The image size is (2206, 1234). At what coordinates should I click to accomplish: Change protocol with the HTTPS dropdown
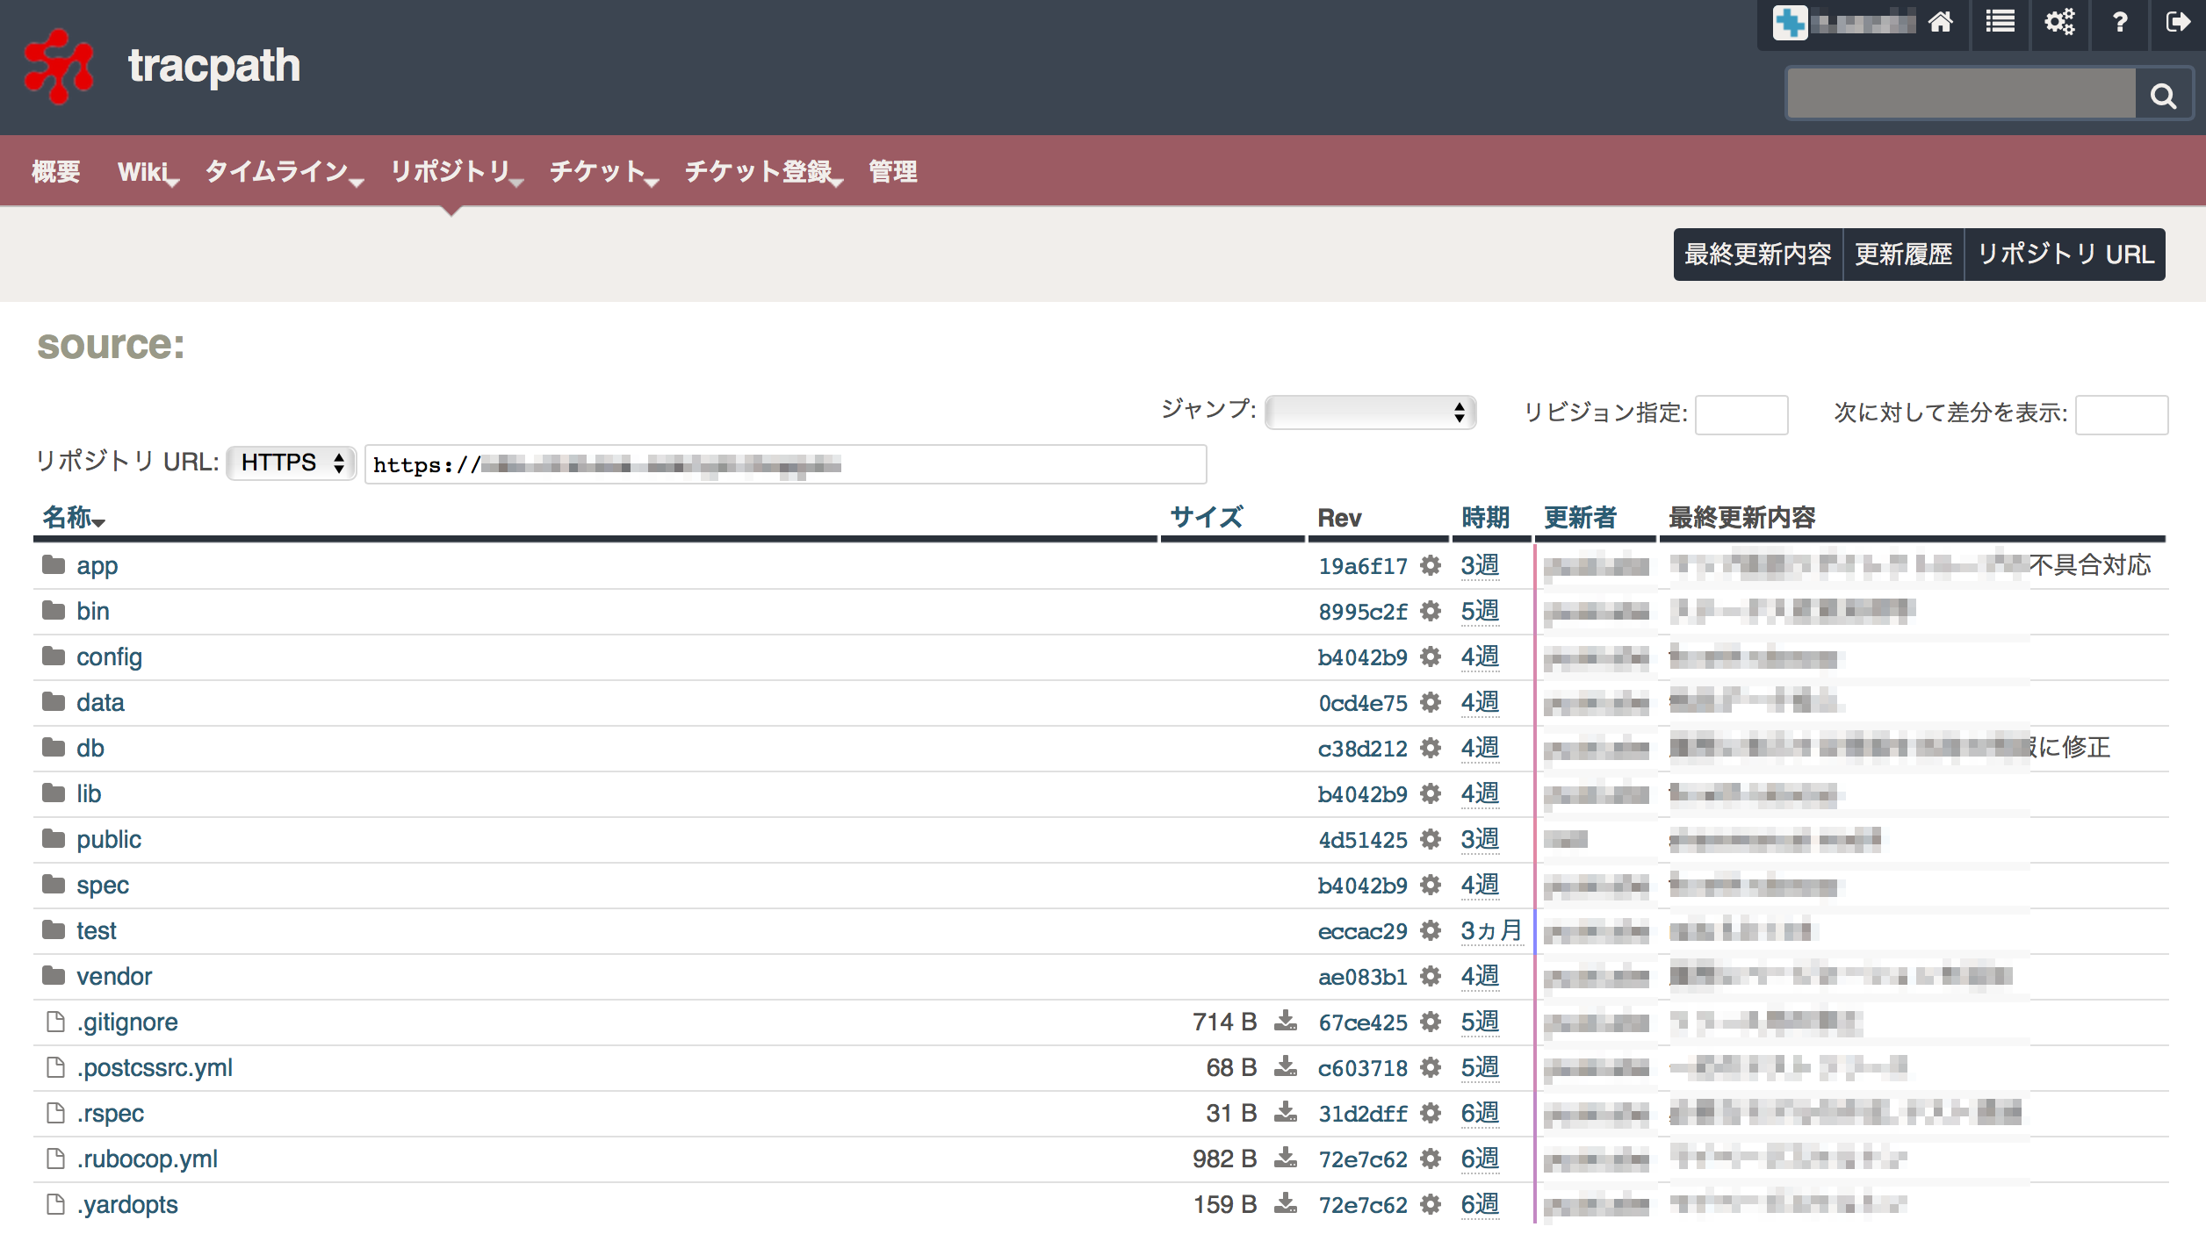coord(291,463)
